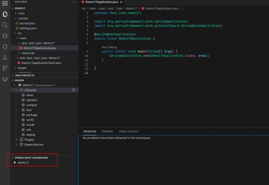Screen dimensions: 269x185
Task: Click demo17 in the breadcrumb path
Action: tap(131, 8)
